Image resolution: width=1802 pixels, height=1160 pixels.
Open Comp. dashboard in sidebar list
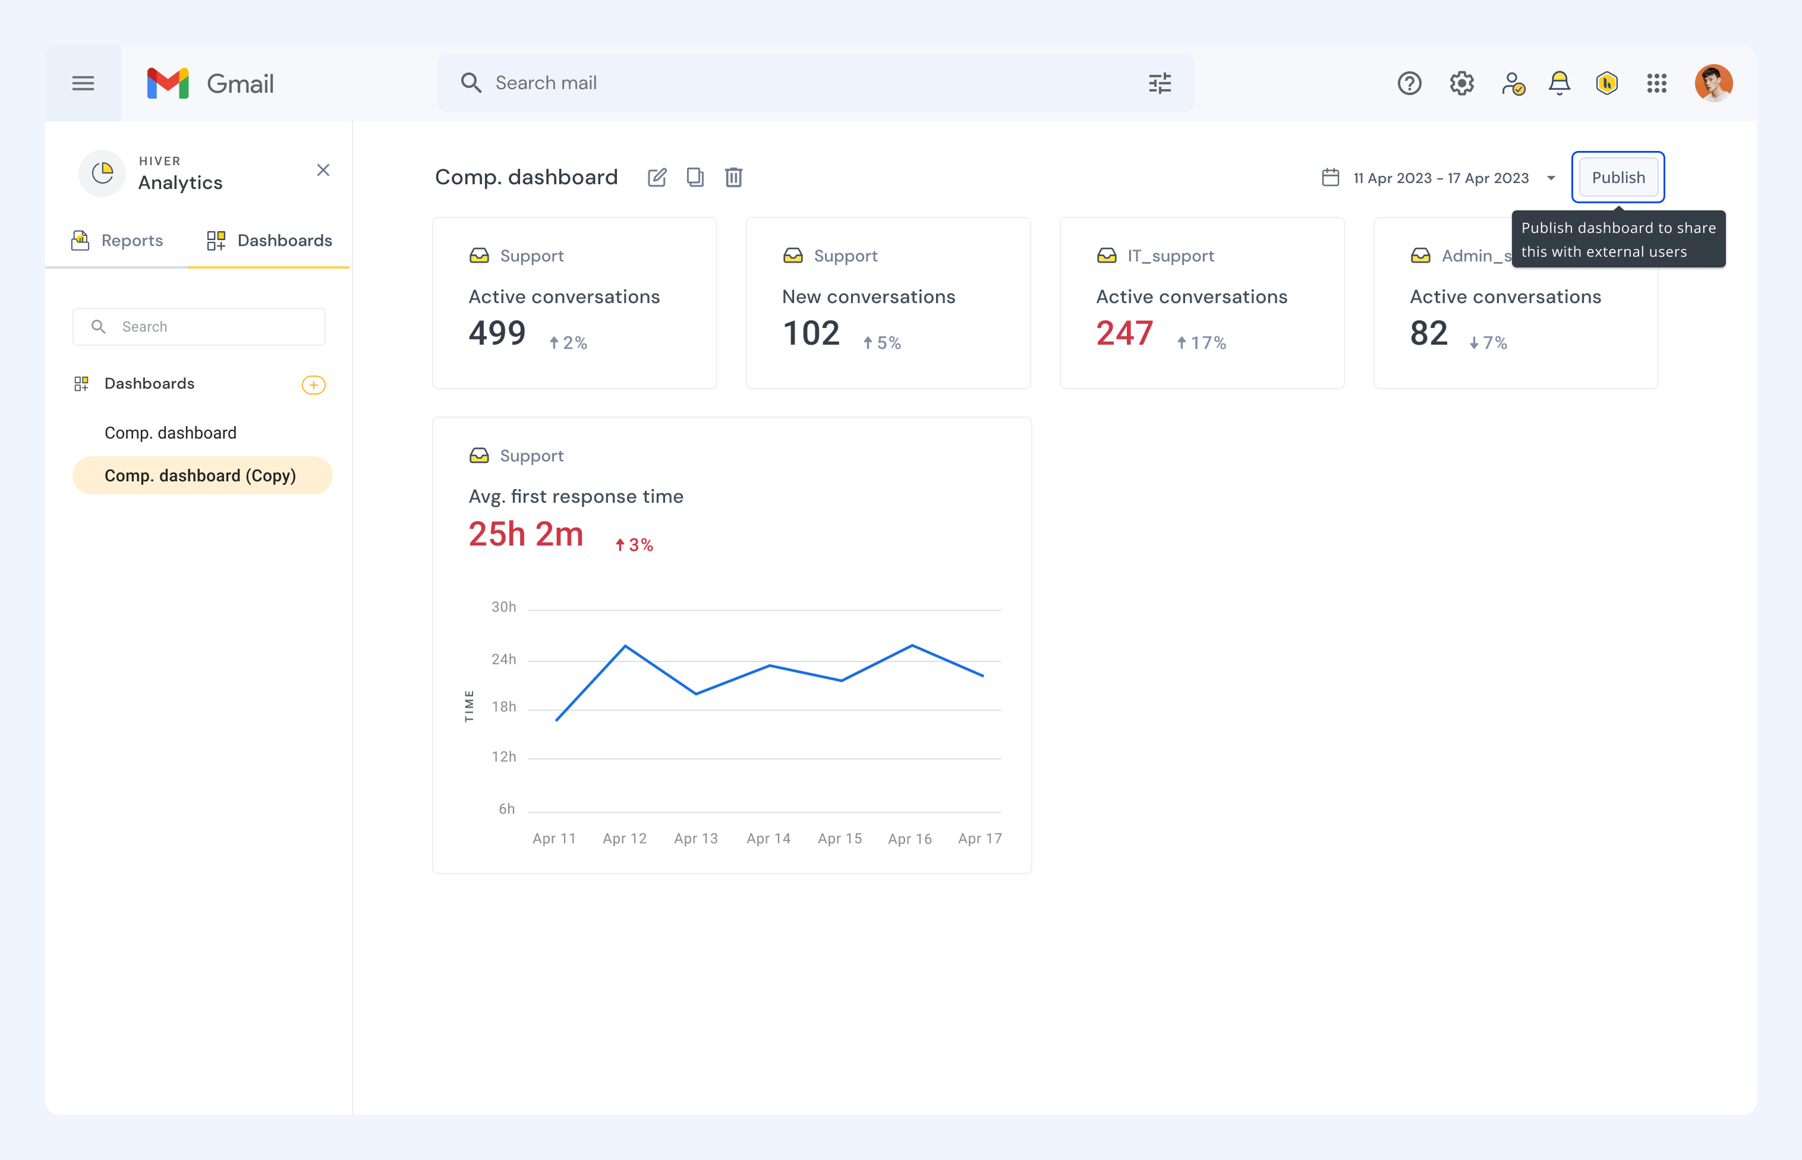(x=170, y=433)
